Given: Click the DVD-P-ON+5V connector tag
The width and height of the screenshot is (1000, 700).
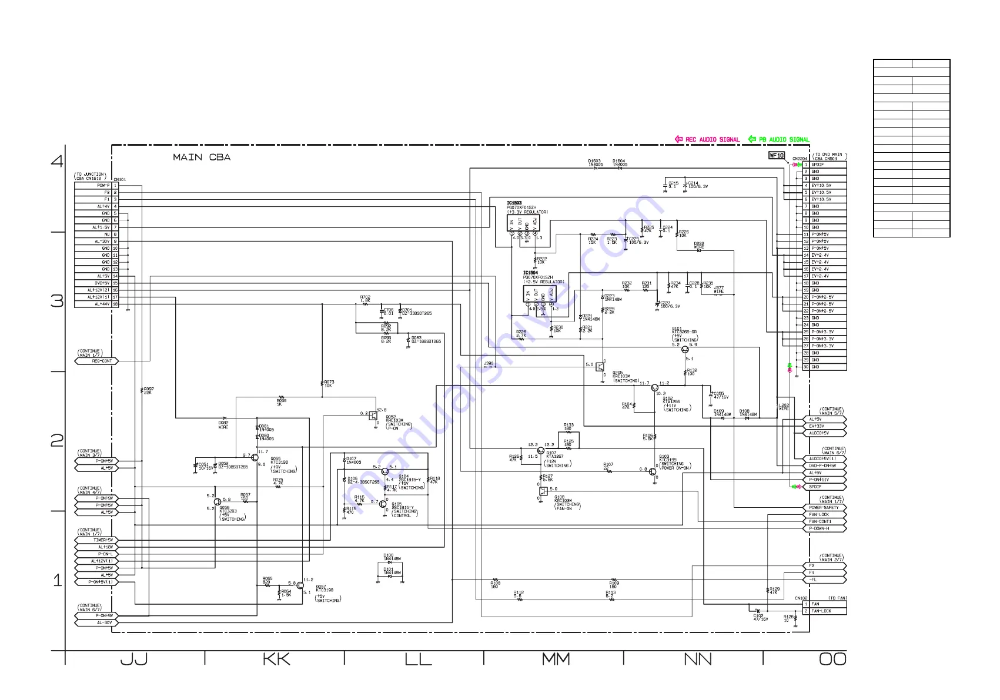Looking at the screenshot, I should pos(825,466).
